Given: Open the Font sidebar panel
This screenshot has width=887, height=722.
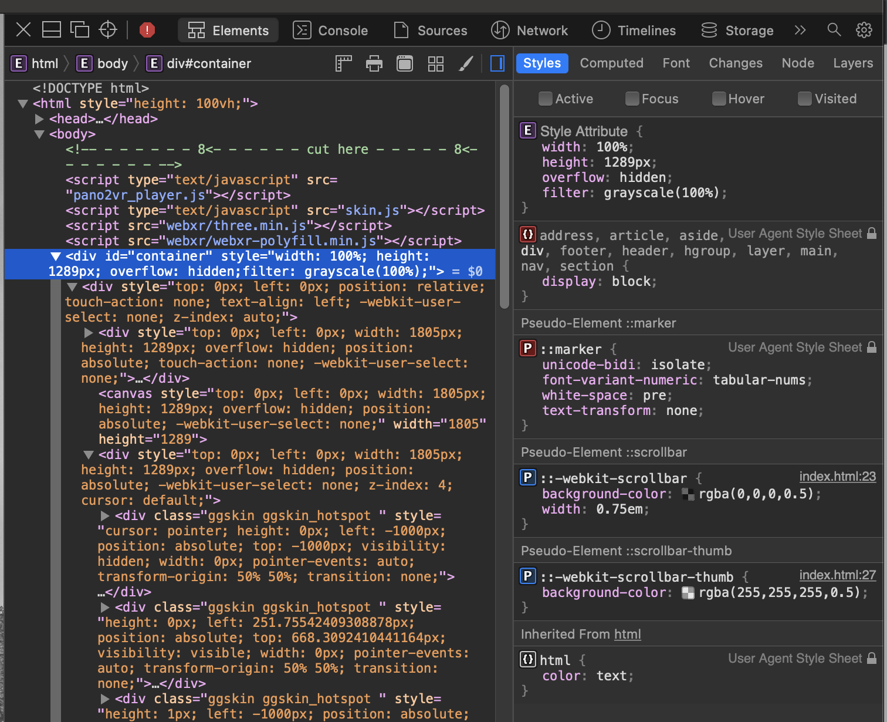Looking at the screenshot, I should pos(676,63).
